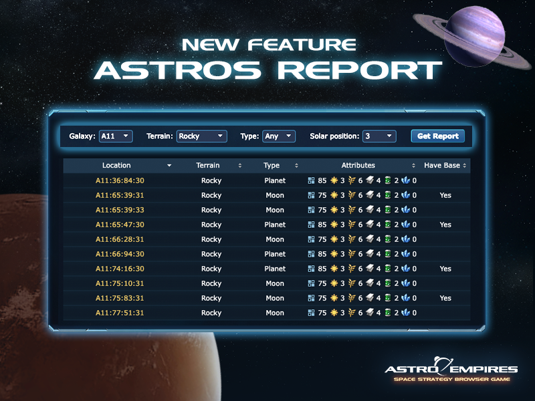Click area grid icon in A11:66:28:31 row
Viewport: 535px width, 401px height.
pyautogui.click(x=311, y=239)
